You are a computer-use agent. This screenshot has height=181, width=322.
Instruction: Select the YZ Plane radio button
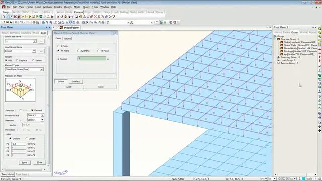click(x=98, y=51)
